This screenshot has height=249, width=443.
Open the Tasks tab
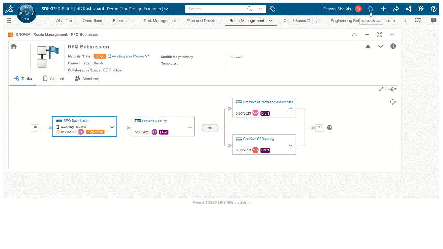click(23, 79)
